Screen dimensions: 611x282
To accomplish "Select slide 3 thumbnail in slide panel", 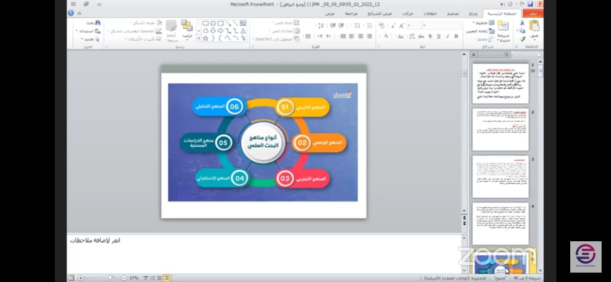I will tap(500, 177).
